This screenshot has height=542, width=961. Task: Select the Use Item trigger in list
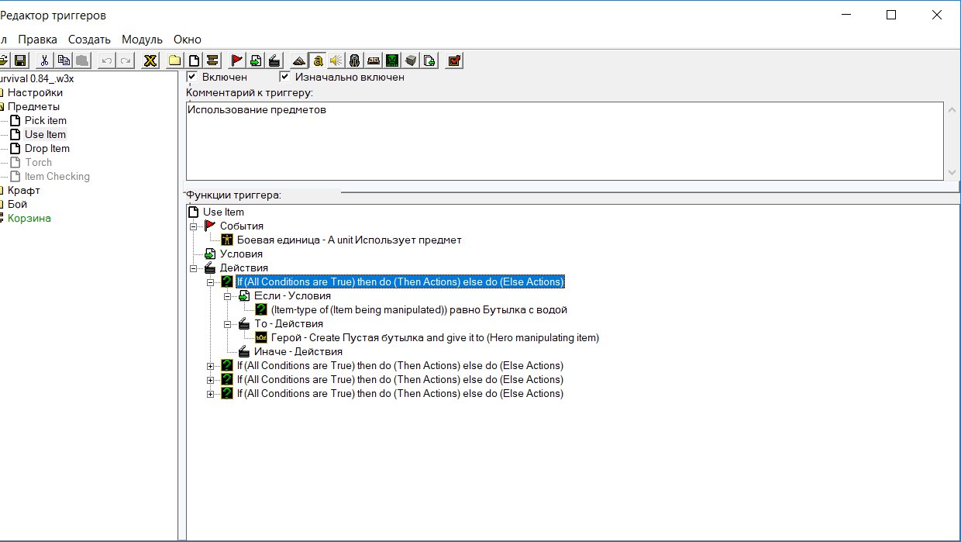45,135
